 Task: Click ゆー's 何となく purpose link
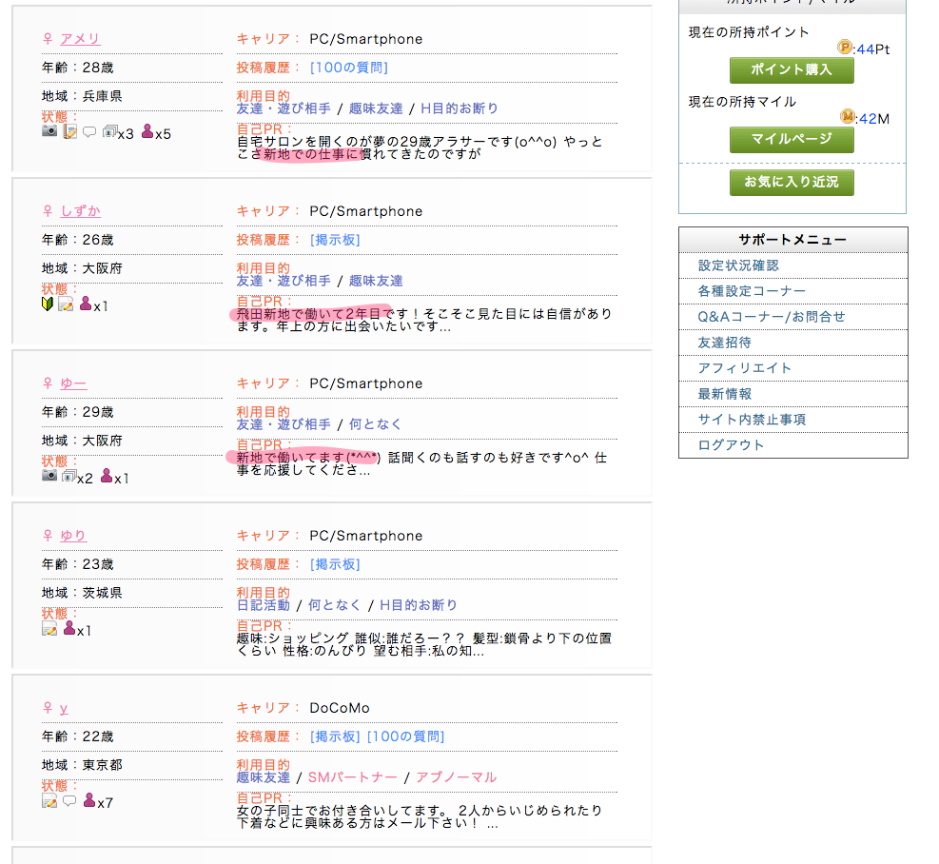376,424
